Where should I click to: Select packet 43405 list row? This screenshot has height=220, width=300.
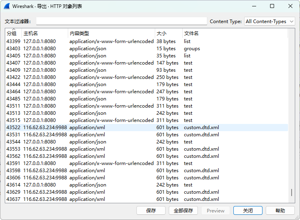pyautogui.click(x=146, y=56)
